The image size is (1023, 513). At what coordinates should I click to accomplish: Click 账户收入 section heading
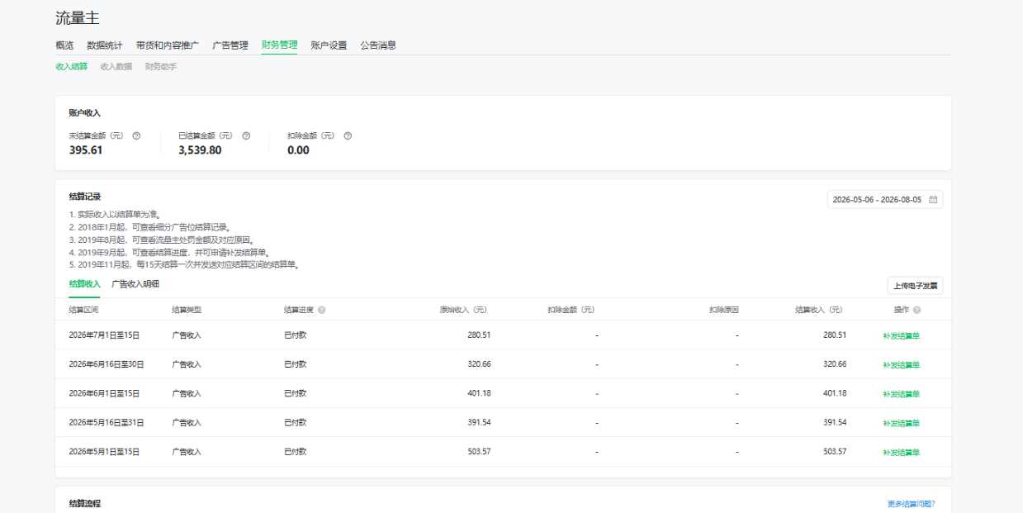coord(85,112)
